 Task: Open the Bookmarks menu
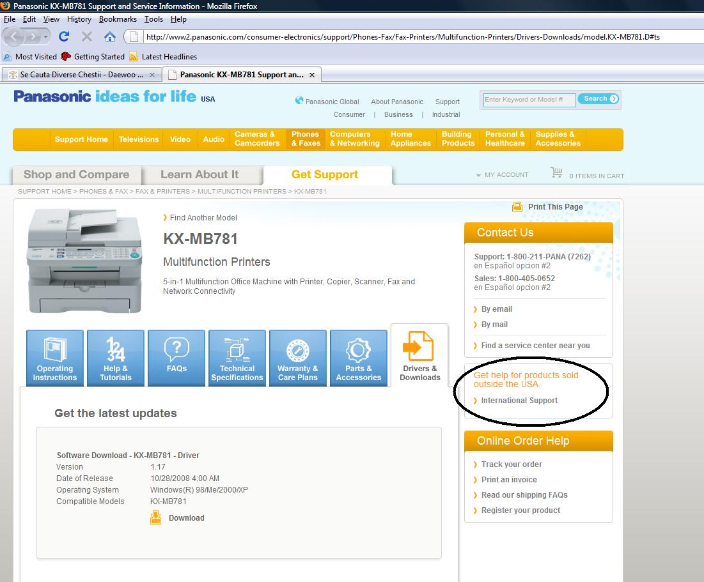[x=118, y=19]
